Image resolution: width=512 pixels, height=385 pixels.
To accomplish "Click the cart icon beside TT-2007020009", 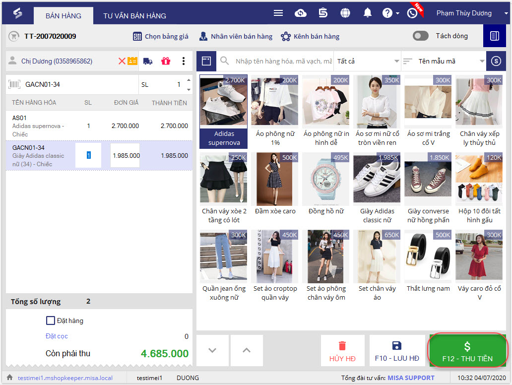I will pyautogui.click(x=14, y=36).
